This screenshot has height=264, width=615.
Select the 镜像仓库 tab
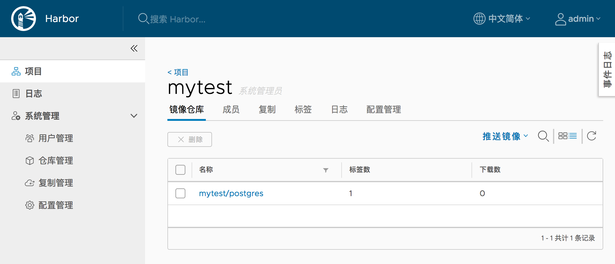click(x=187, y=110)
